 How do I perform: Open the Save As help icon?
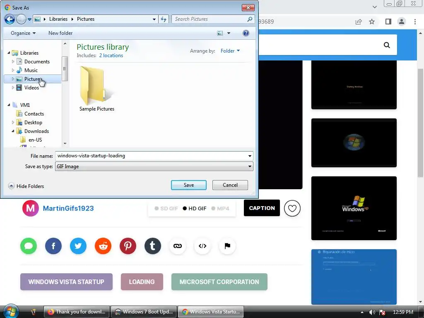(x=246, y=33)
